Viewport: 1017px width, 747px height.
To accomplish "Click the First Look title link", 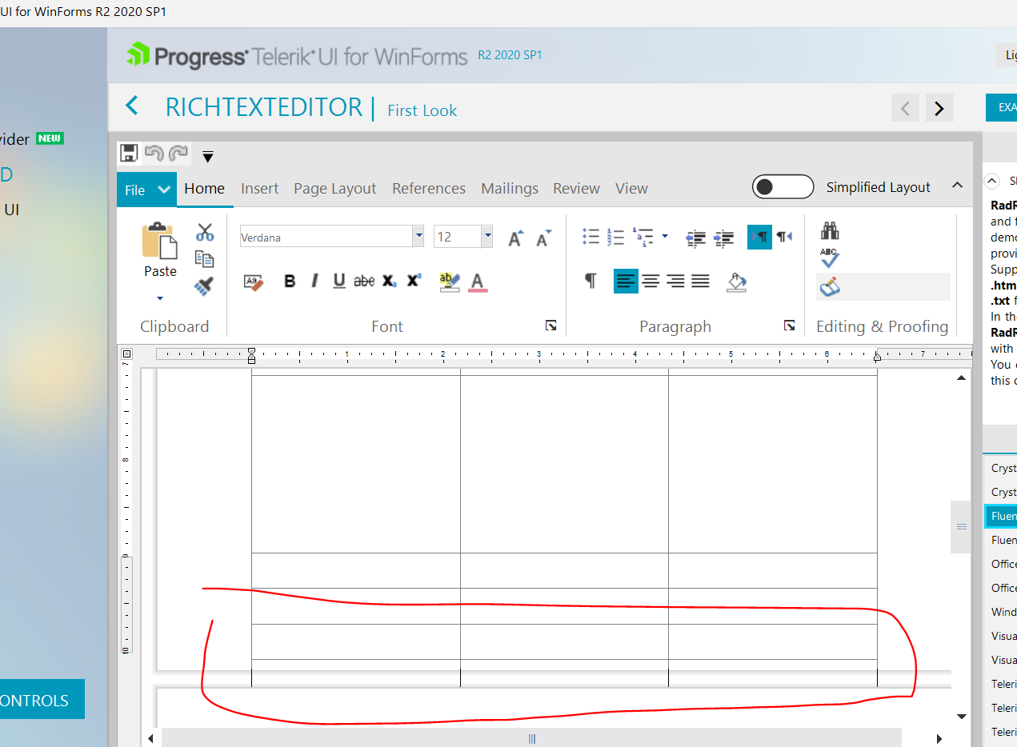I will point(422,110).
